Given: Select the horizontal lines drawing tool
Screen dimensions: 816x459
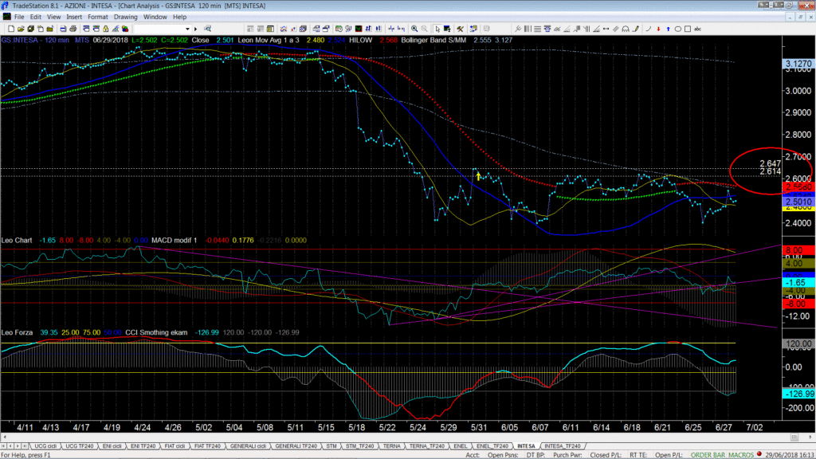Looking at the screenshot, I should (x=537, y=29).
